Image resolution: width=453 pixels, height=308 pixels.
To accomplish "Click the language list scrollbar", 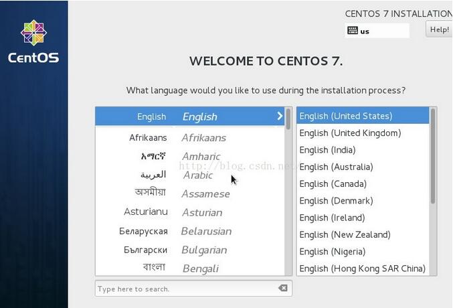I will (x=288, y=191).
